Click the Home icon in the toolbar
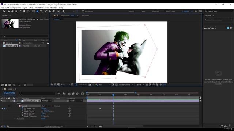234x131 pixels. coord(4,11)
